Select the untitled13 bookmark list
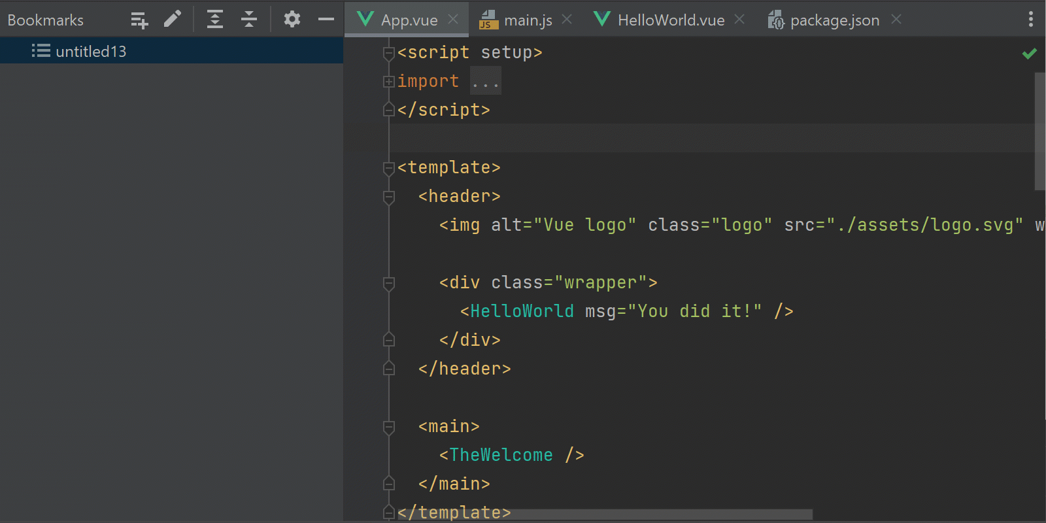 click(171, 51)
